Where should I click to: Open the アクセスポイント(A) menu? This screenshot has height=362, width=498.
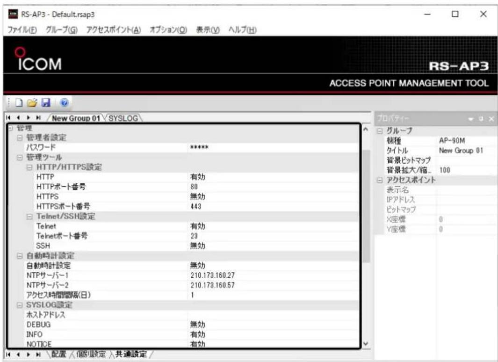point(114,30)
